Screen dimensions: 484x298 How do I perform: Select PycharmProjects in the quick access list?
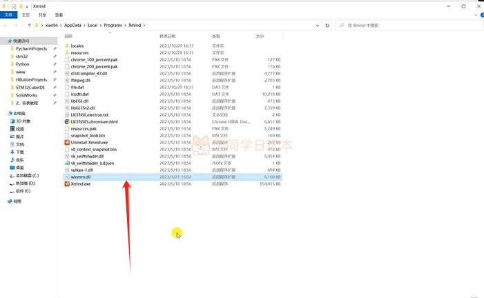[30, 49]
